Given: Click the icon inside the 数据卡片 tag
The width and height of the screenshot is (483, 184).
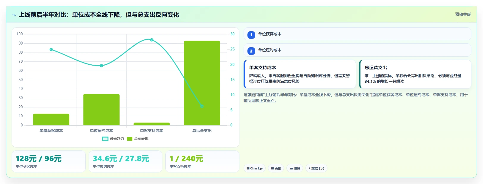Looking at the screenshot, I should pyautogui.click(x=309, y=168).
